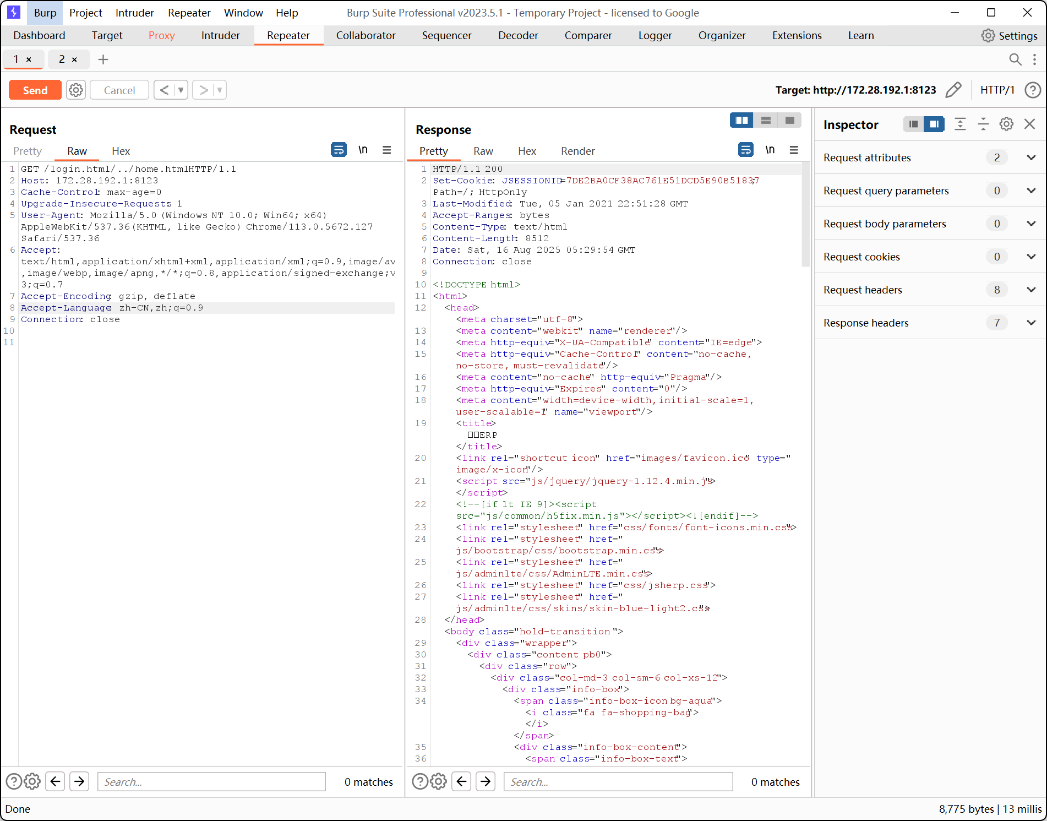
Task: Click the orange Send button
Action: [35, 90]
